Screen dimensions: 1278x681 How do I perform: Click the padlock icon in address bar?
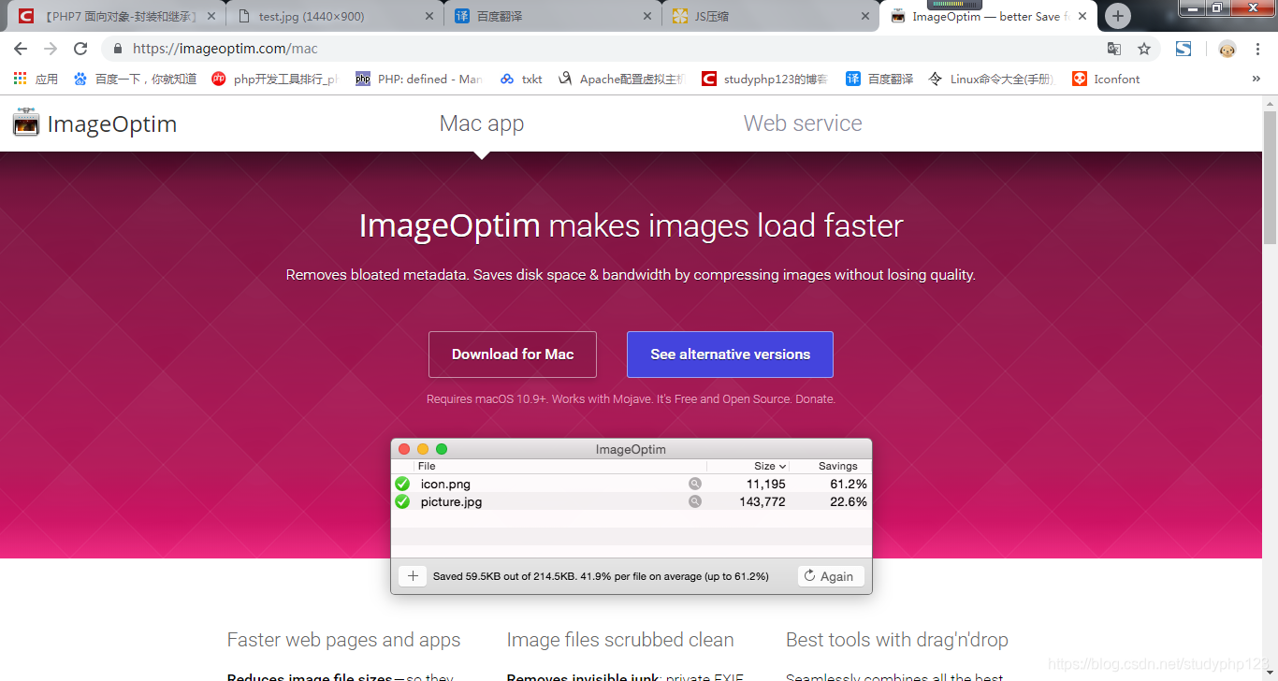click(x=118, y=49)
